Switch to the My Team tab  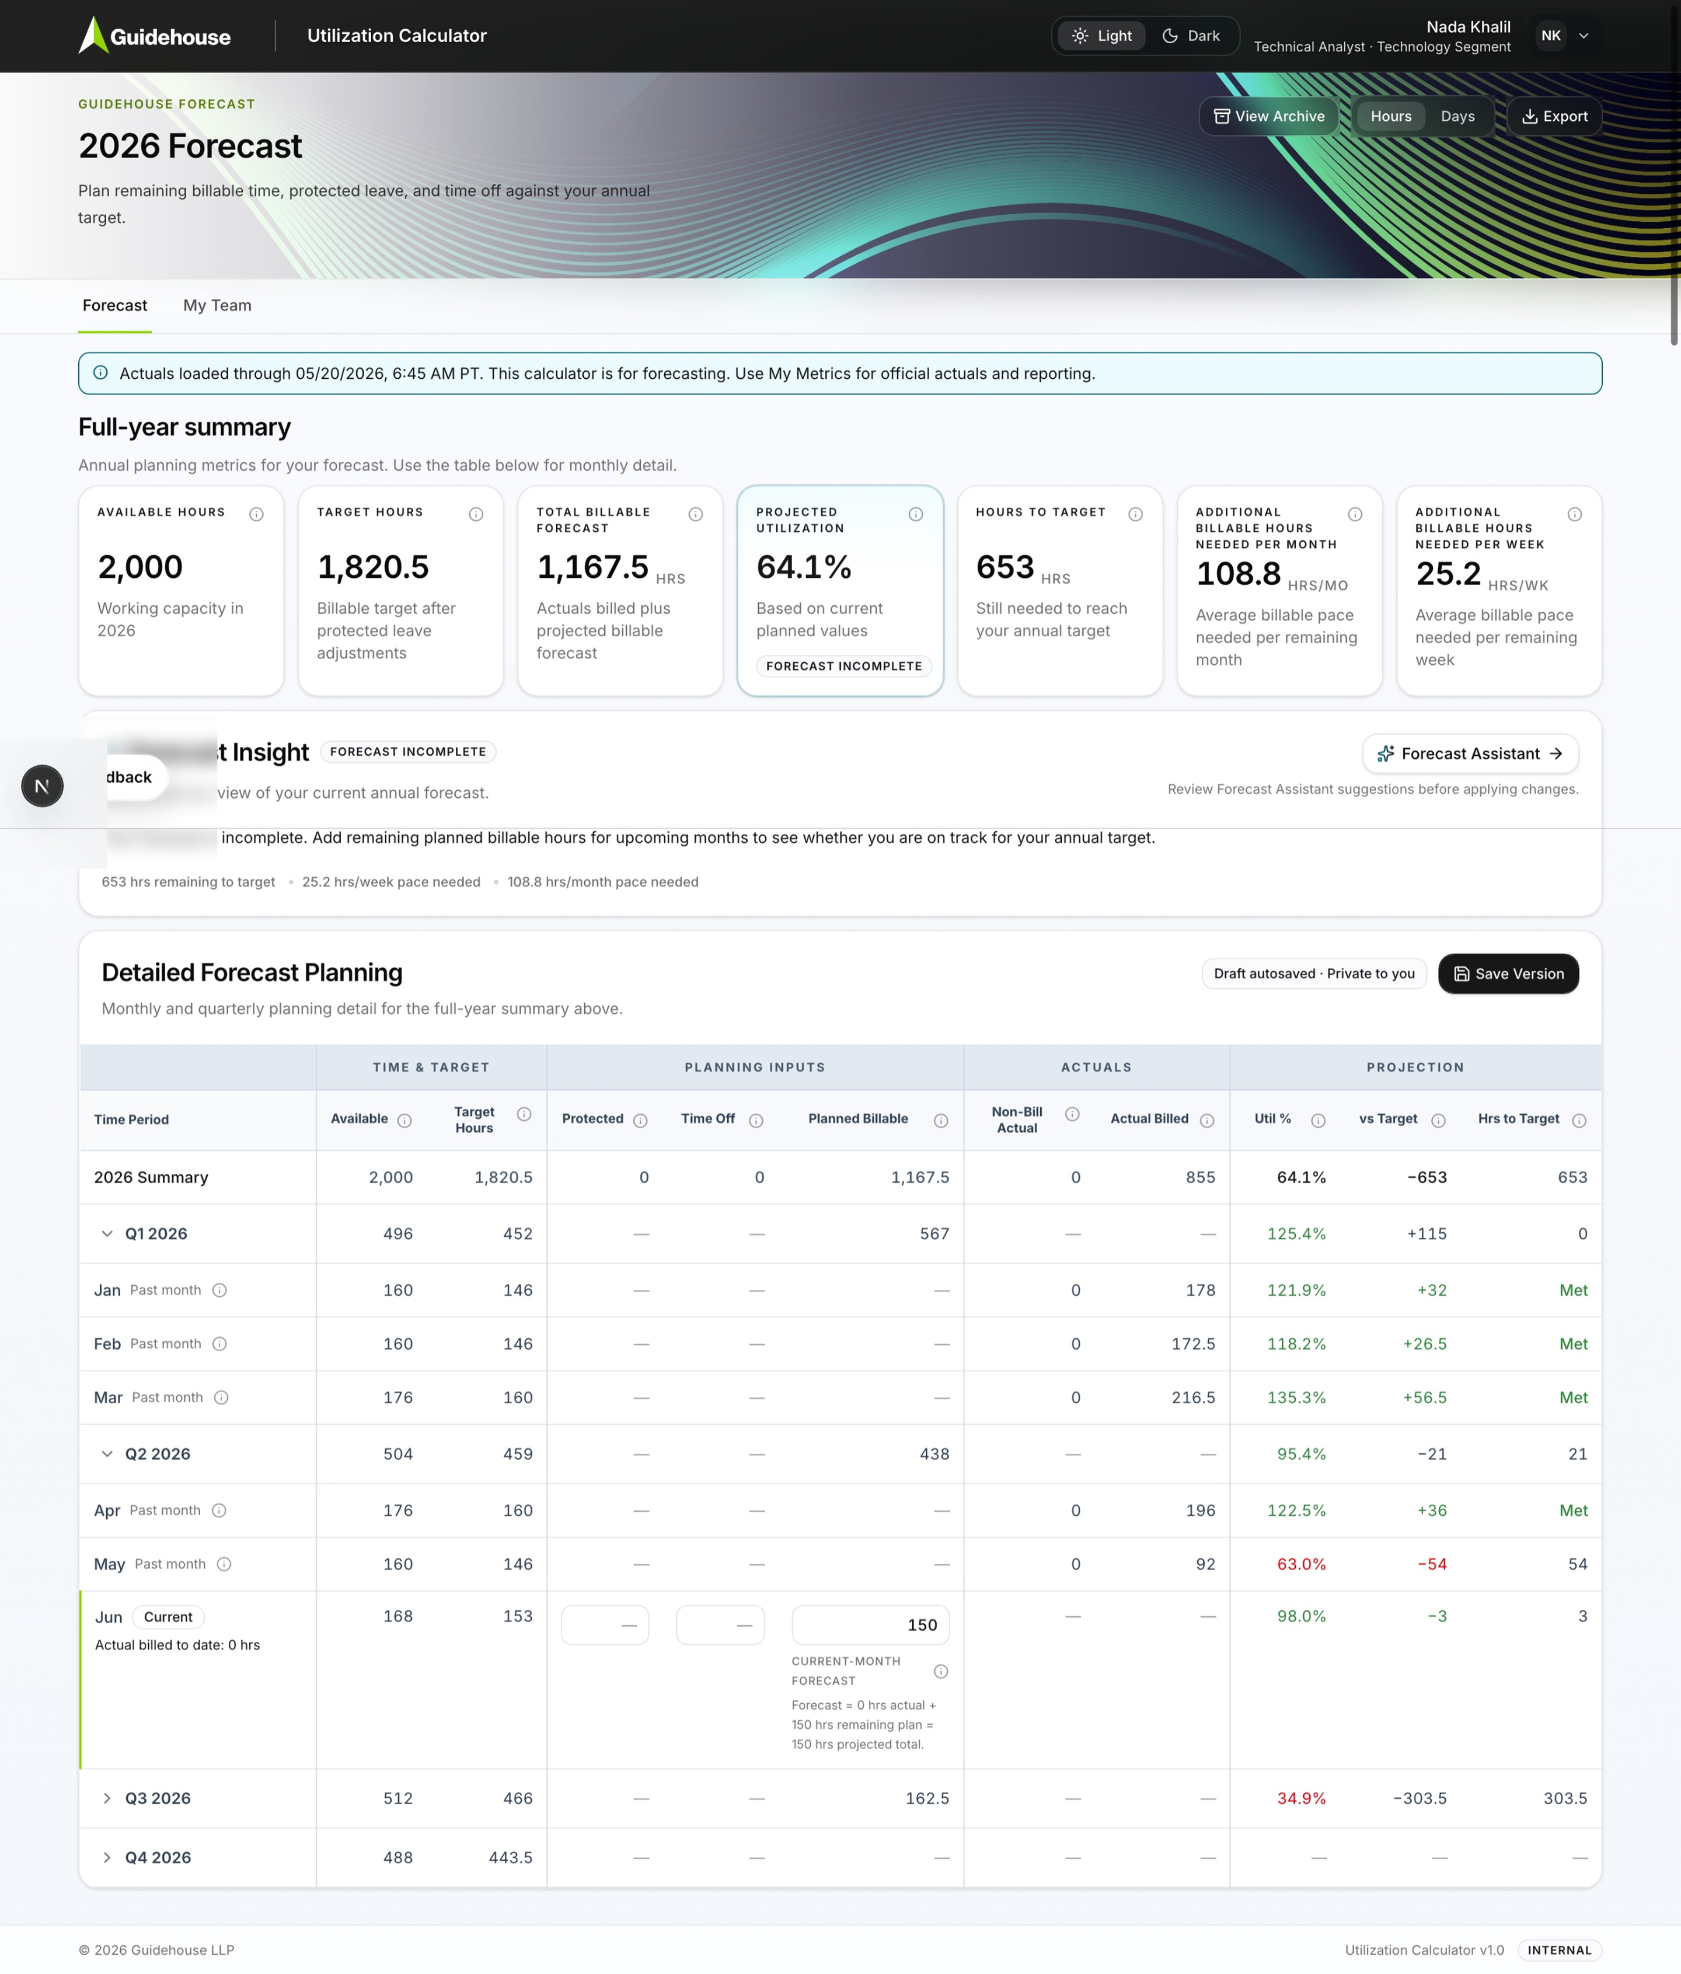pyautogui.click(x=217, y=306)
